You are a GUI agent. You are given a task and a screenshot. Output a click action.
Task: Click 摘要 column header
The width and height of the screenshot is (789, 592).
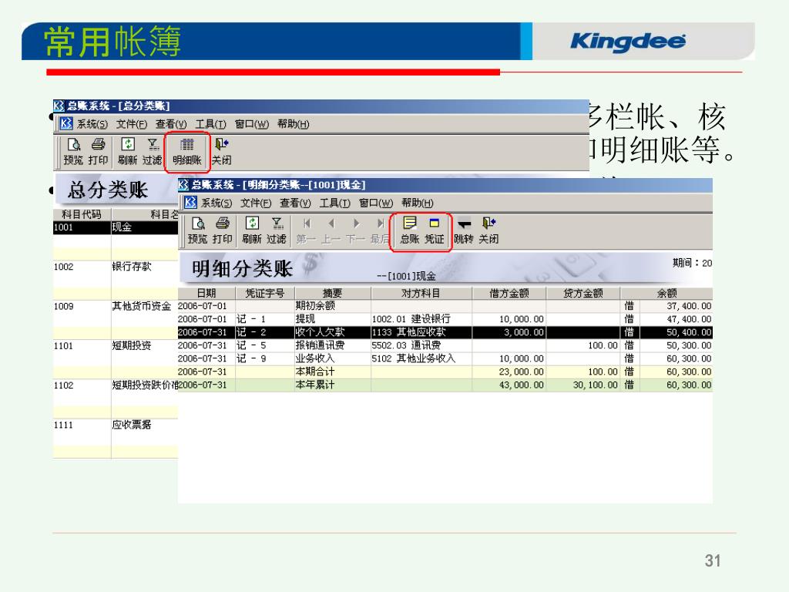coord(332,293)
